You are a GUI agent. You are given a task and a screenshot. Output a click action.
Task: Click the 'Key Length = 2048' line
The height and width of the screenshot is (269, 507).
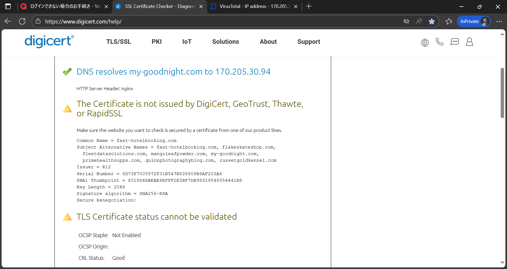click(101, 187)
